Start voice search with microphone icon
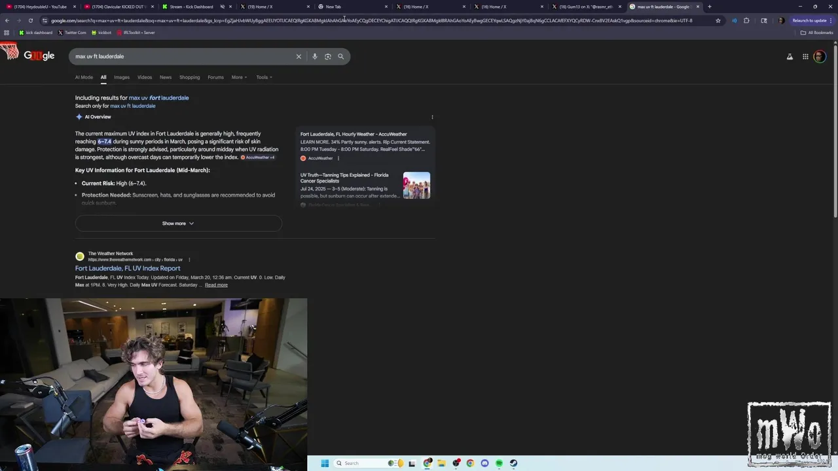 click(315, 56)
